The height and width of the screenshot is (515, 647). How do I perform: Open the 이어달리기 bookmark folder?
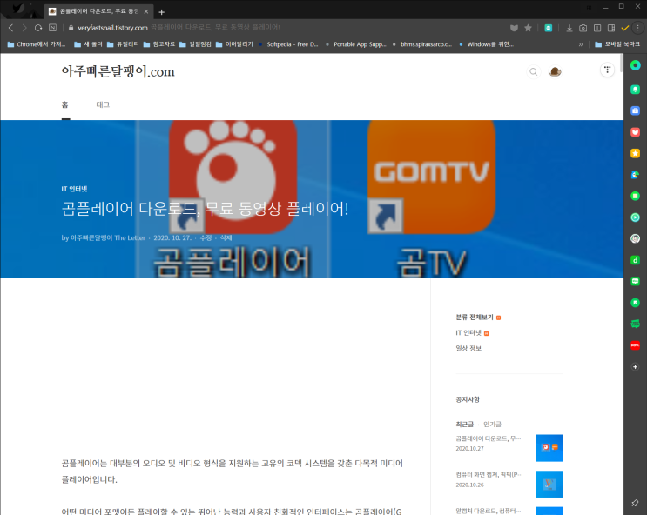[234, 44]
